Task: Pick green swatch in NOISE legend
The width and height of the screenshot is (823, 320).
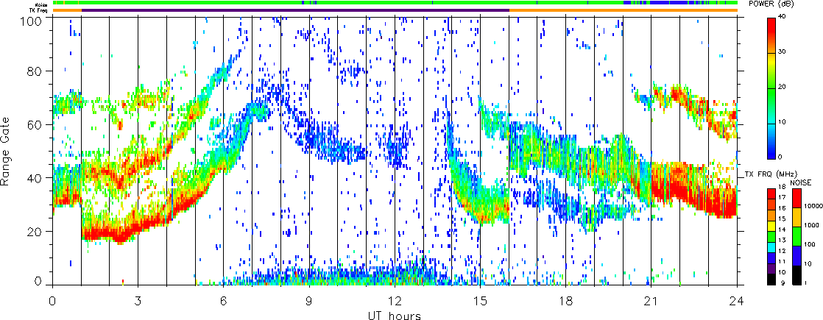Action: tap(796, 237)
